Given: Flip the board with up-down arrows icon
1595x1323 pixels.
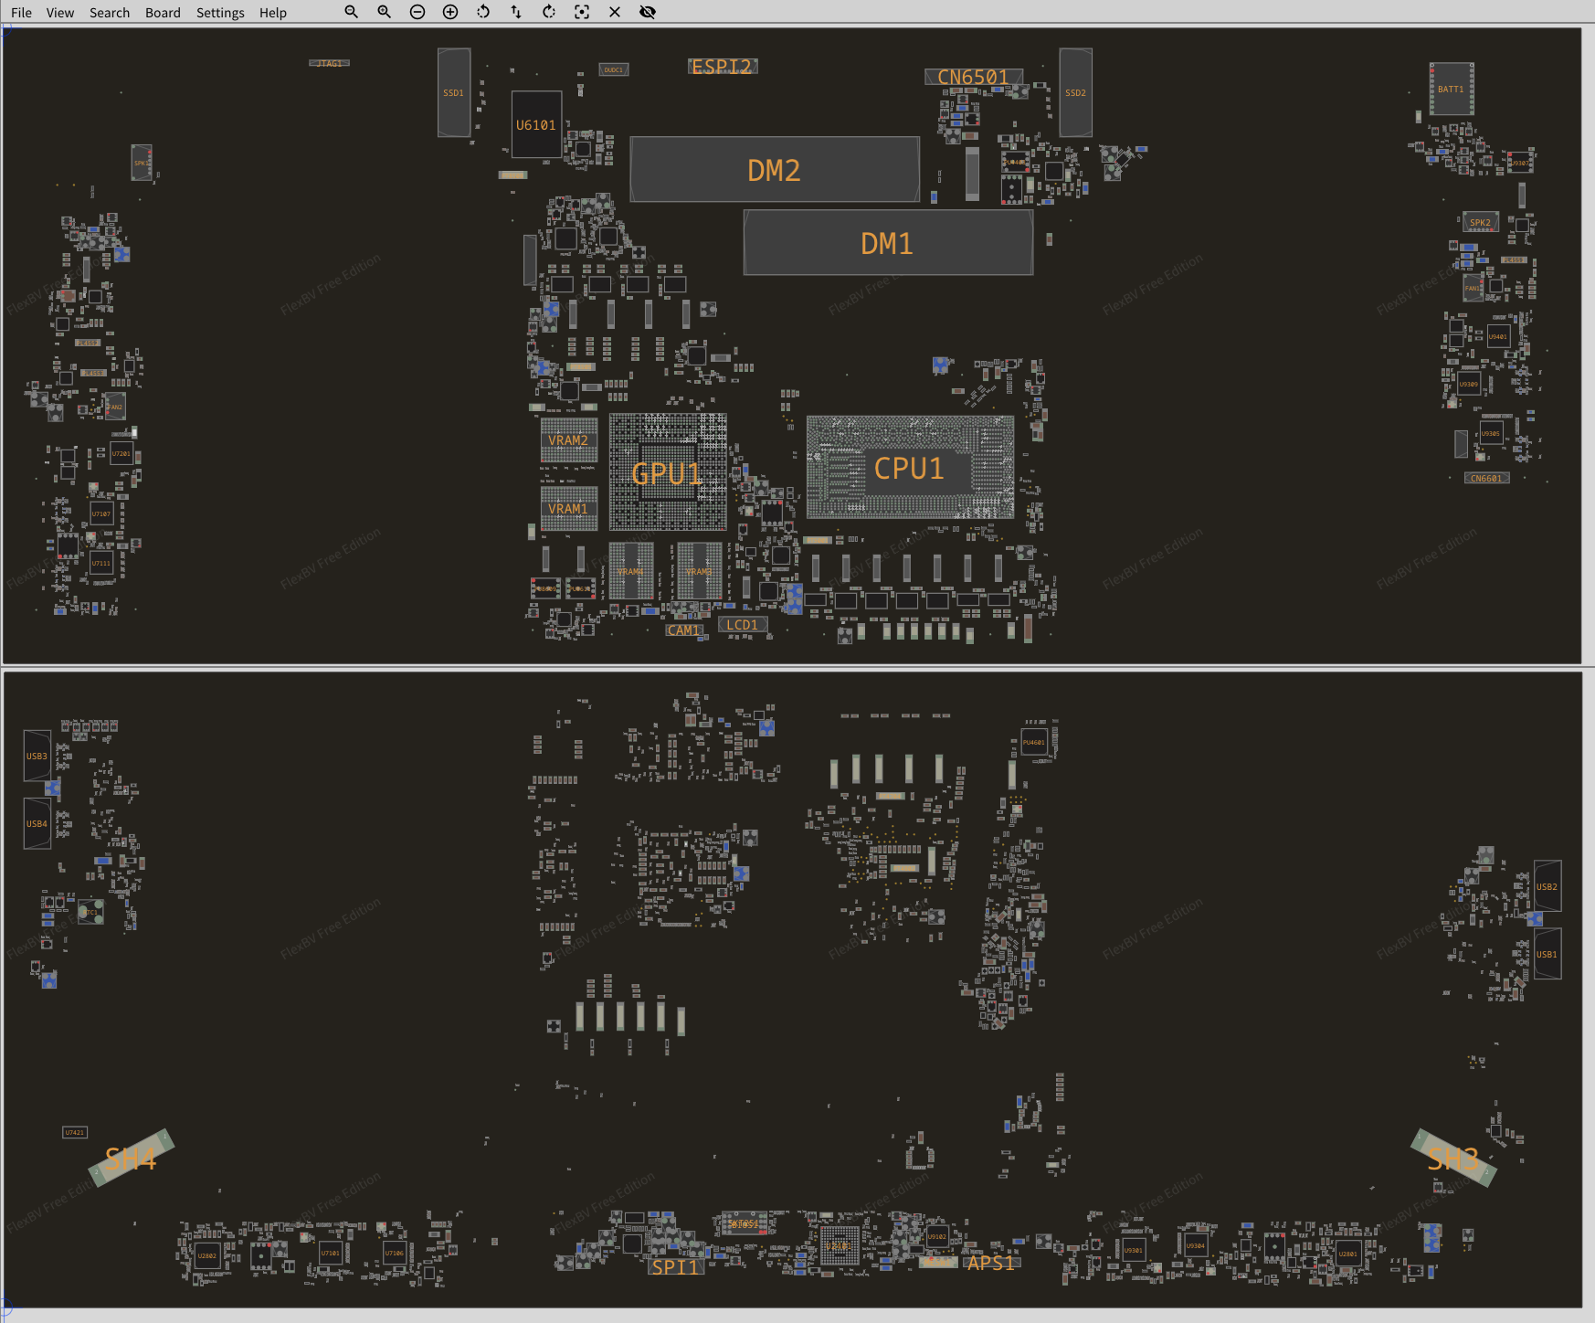Looking at the screenshot, I should coord(516,12).
